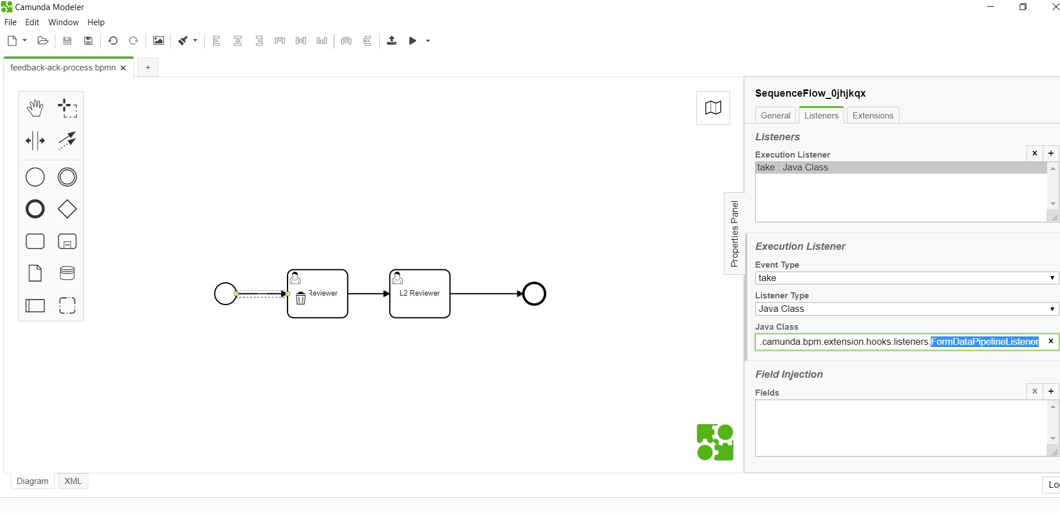This screenshot has width=1060, height=513.
Task: Clear the Java Class input
Action: coord(1051,341)
